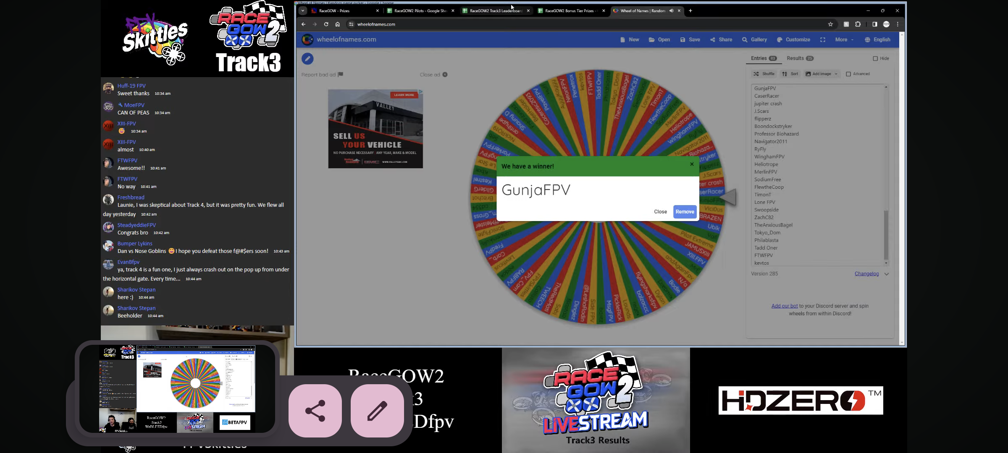Click the wheelofnames.com logo icon
1008x453 pixels.
click(x=307, y=39)
